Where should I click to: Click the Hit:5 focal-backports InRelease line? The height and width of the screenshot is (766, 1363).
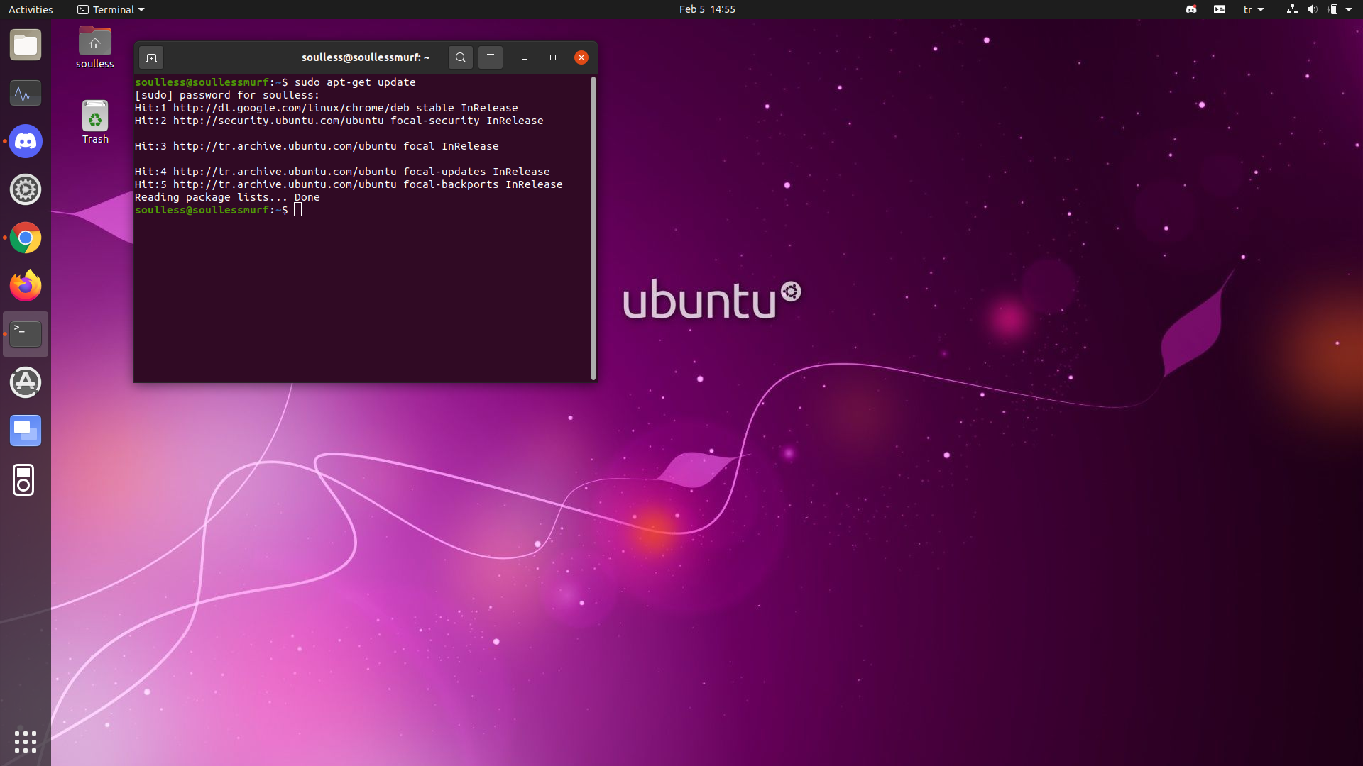point(349,184)
